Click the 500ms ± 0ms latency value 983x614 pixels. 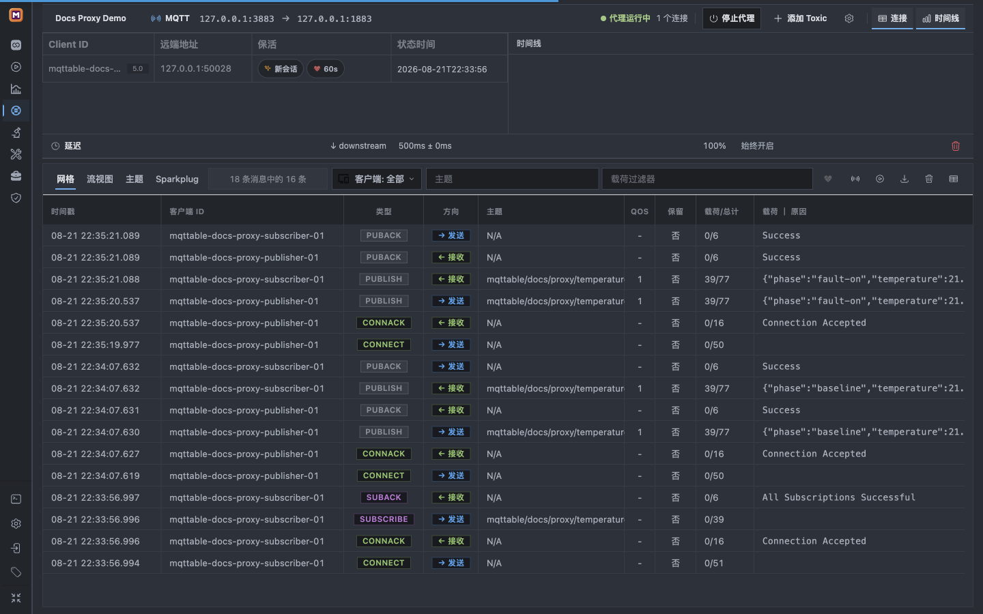click(x=425, y=146)
